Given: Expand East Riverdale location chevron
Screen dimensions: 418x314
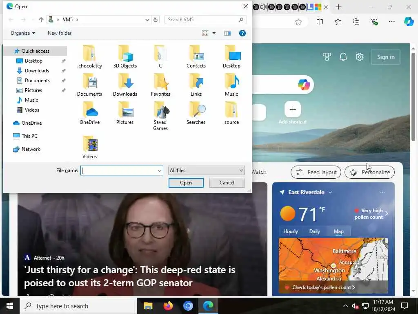Looking at the screenshot, I should [x=330, y=192].
